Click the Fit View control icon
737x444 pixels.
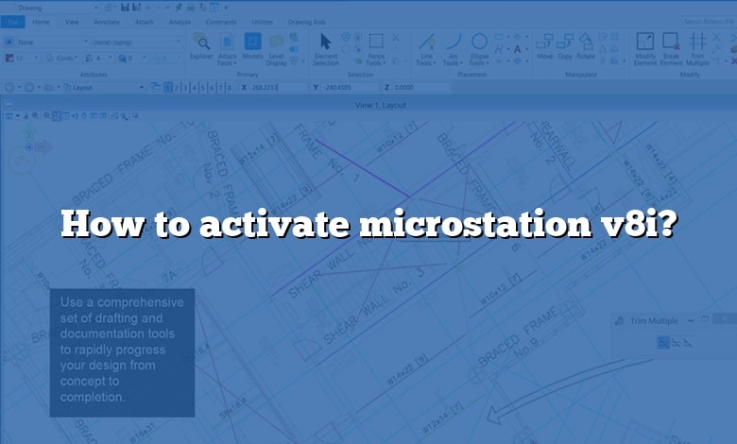pyautogui.click(x=57, y=115)
